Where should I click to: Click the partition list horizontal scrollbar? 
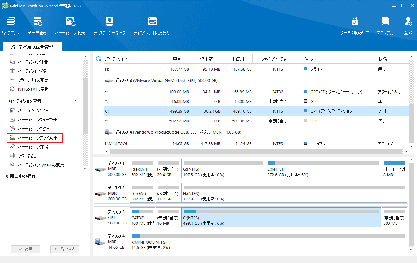point(256,151)
